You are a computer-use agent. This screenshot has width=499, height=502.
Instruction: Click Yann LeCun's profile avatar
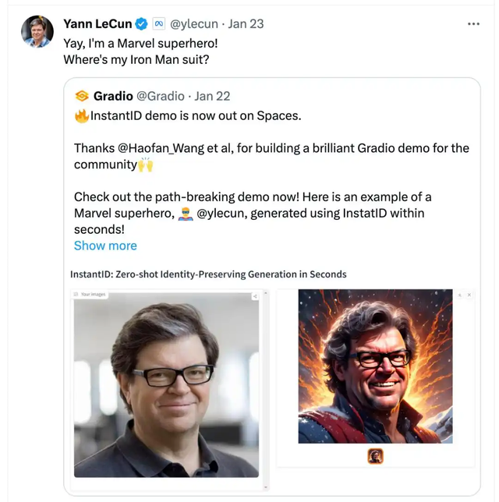(x=37, y=32)
